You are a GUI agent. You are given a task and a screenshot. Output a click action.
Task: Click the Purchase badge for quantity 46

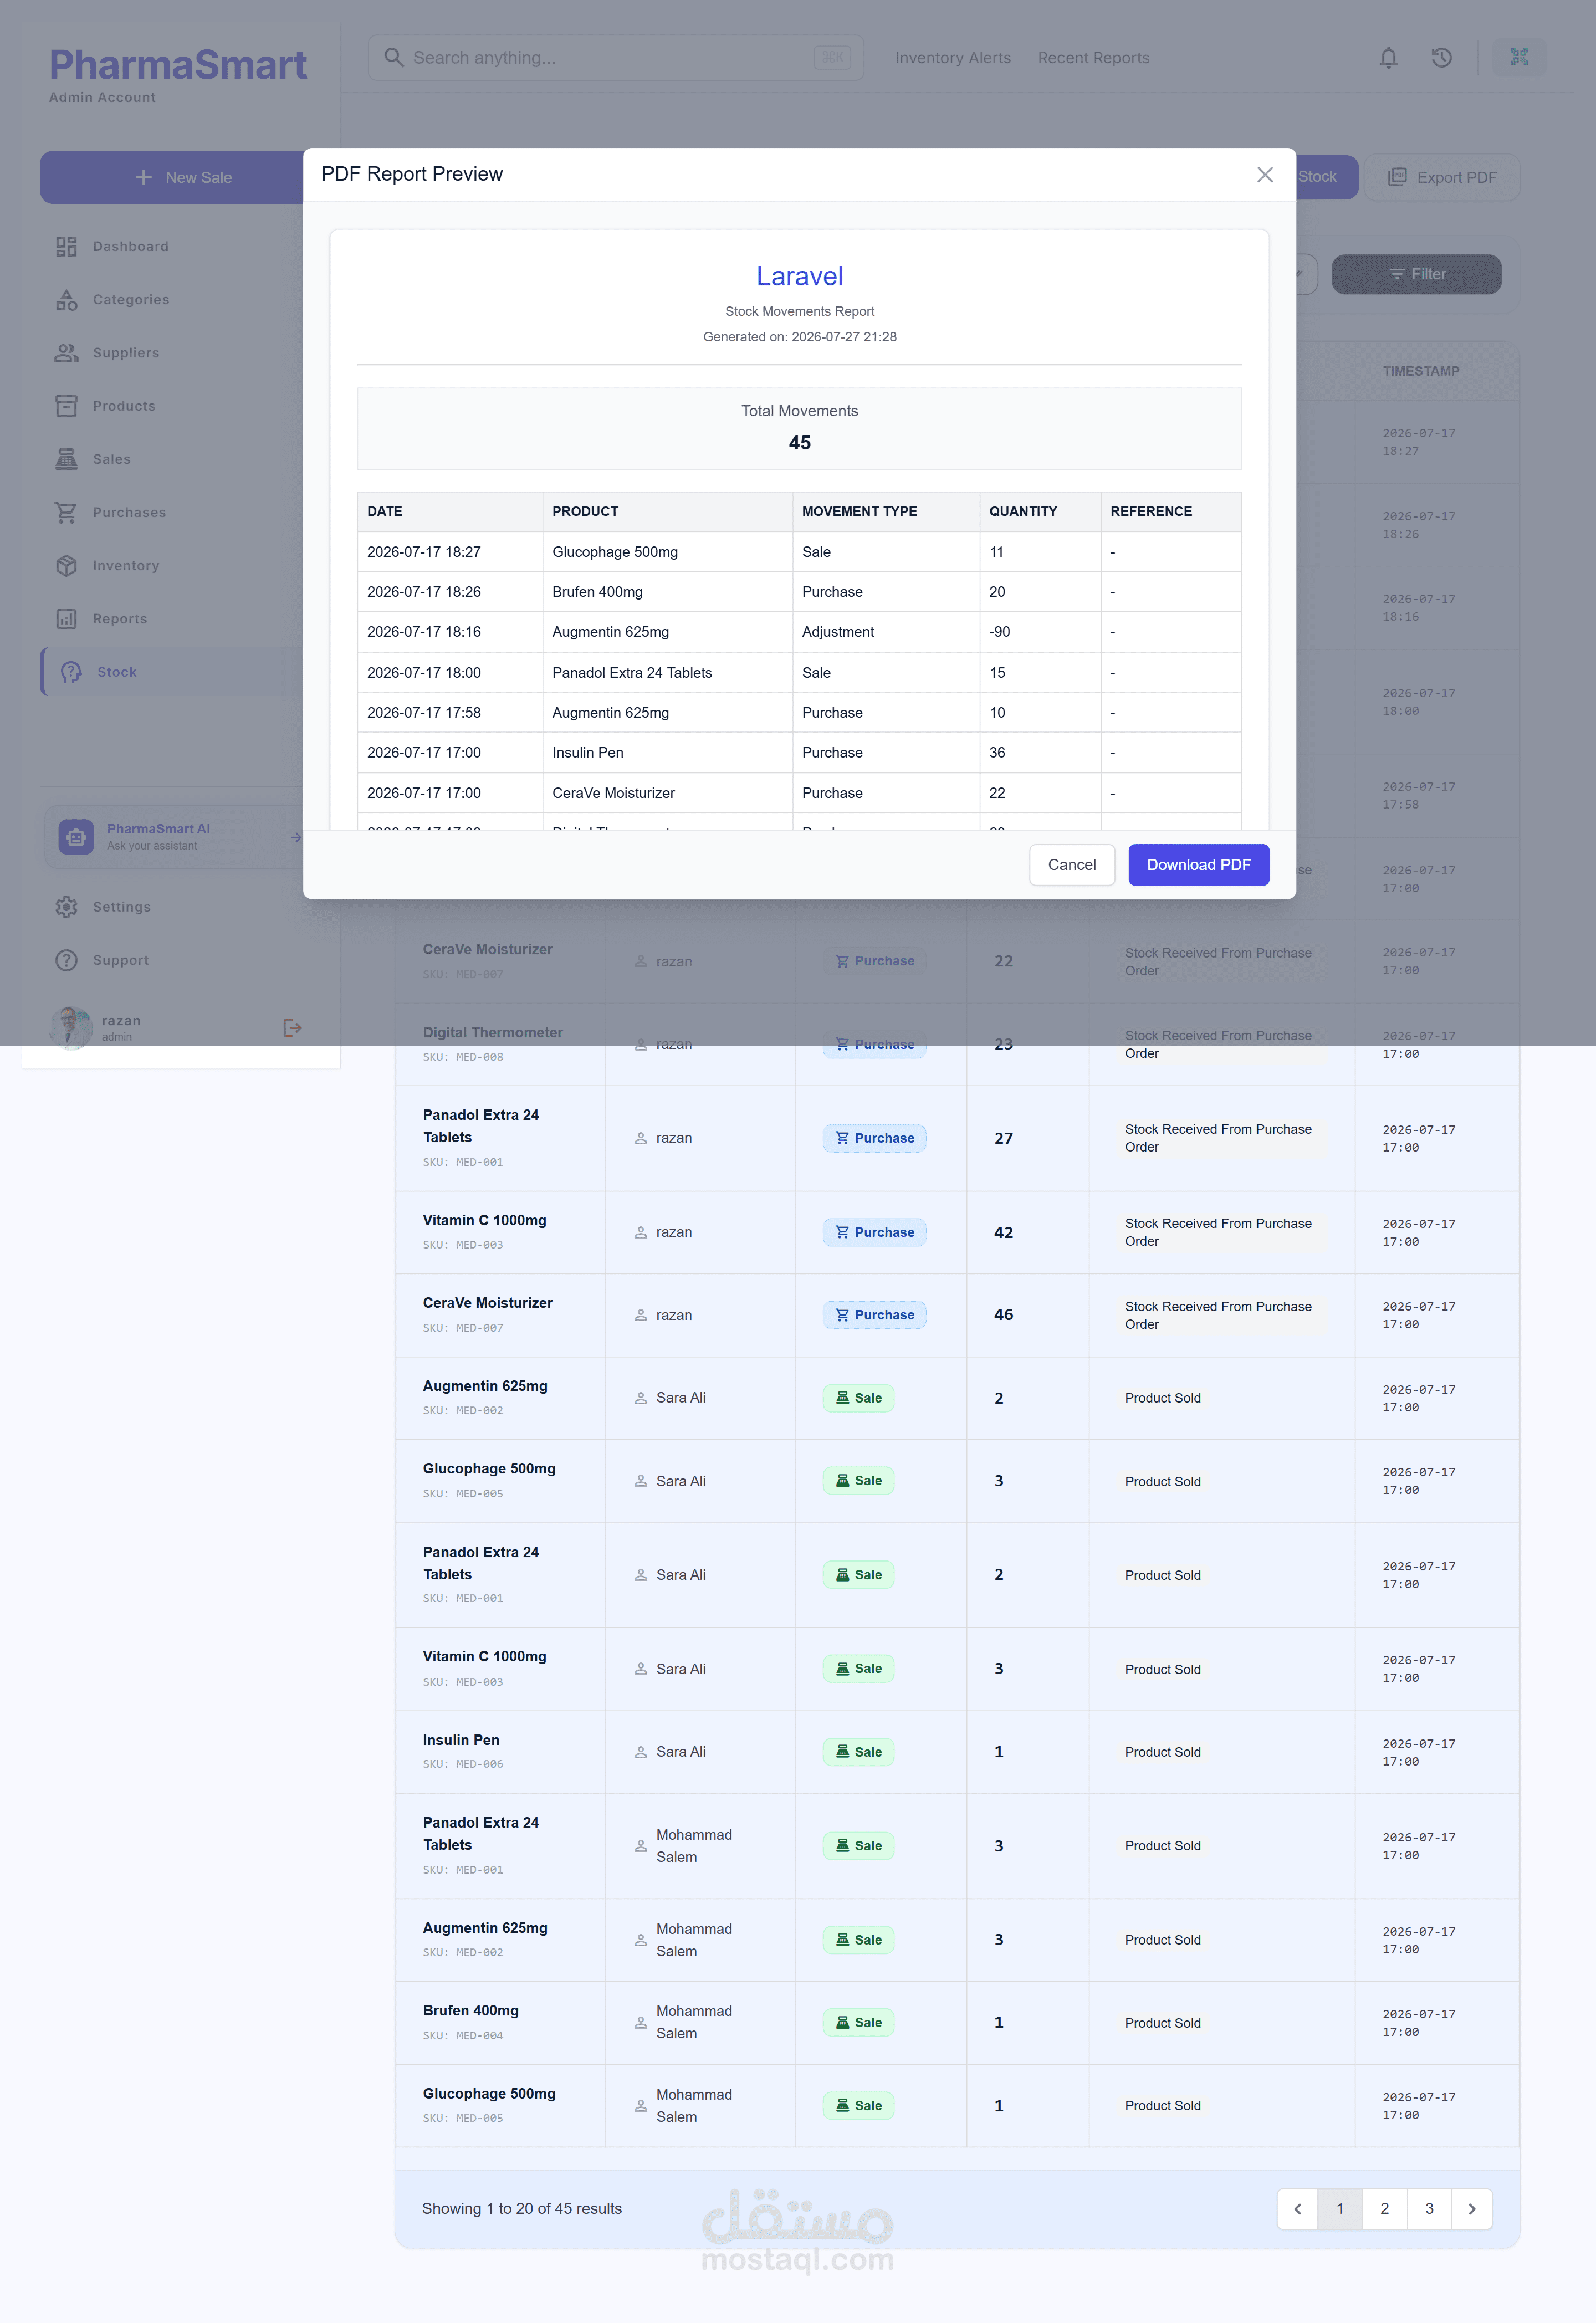coord(874,1315)
